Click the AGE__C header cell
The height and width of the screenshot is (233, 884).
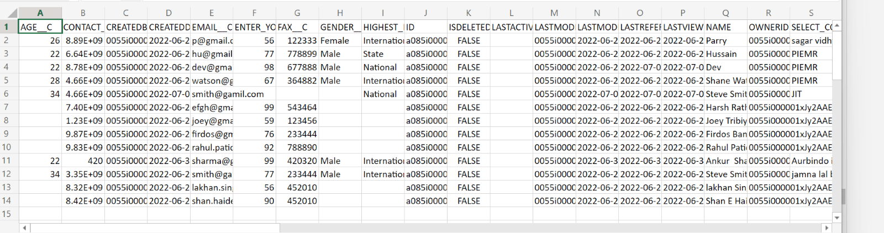tap(40, 27)
